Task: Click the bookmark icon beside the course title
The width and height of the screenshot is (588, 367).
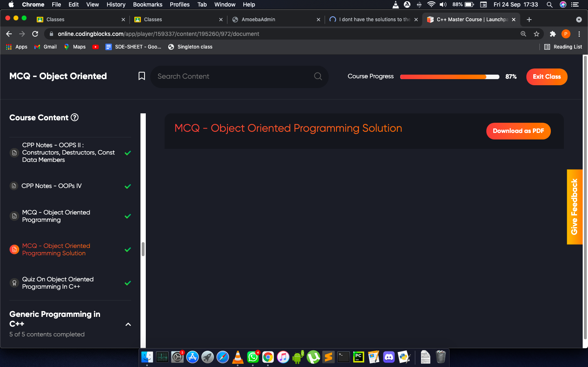Action: (x=142, y=76)
